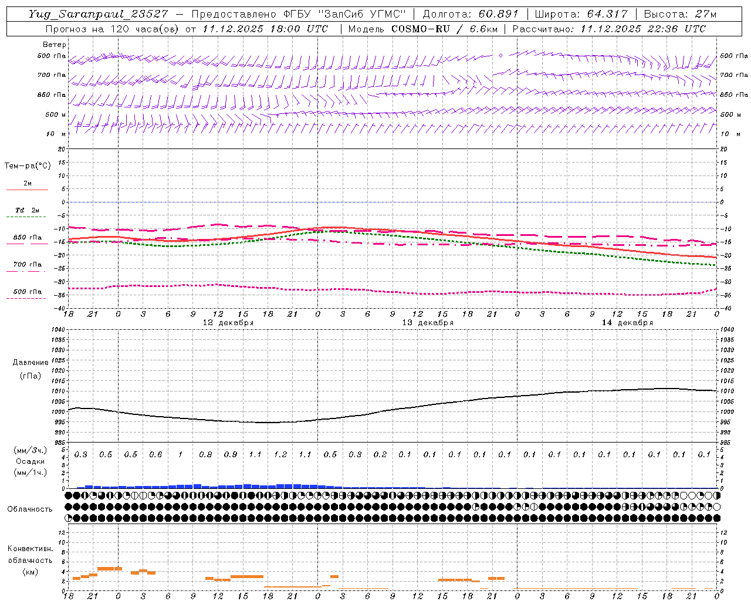The height and width of the screenshot is (601, 751).
Task: Click the 'Td 2м' dew point legend entry
Action: coord(27,210)
